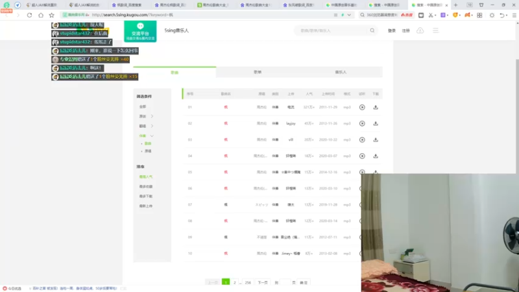Download the song uploaded by layjoy
The width and height of the screenshot is (519, 292).
[376, 123]
